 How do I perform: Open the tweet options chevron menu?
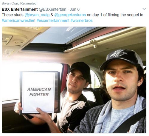(x=144, y=9)
